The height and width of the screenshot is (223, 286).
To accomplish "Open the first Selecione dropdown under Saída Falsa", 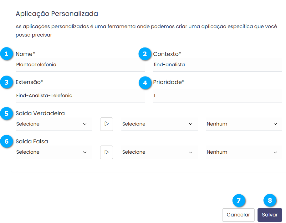I will [x=54, y=152].
